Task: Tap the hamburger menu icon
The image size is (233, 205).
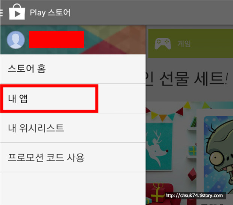Action: coord(2,12)
